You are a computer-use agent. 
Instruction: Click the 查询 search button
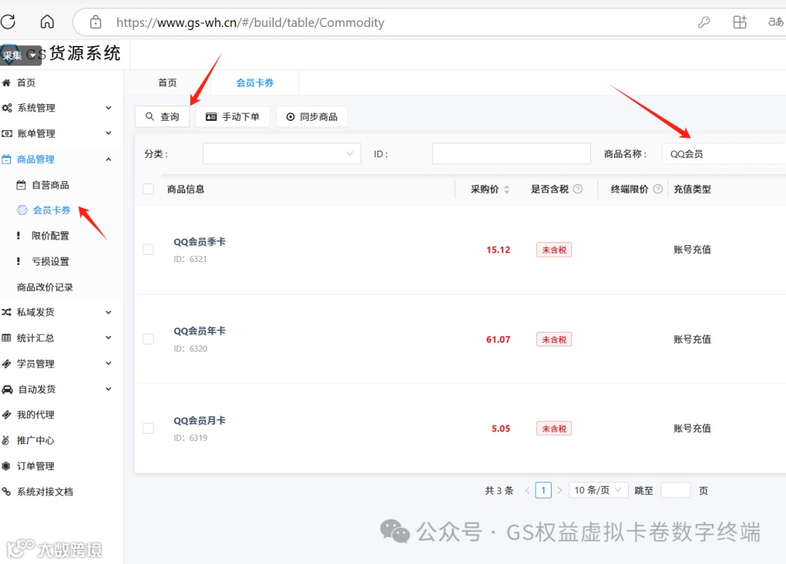tap(162, 117)
